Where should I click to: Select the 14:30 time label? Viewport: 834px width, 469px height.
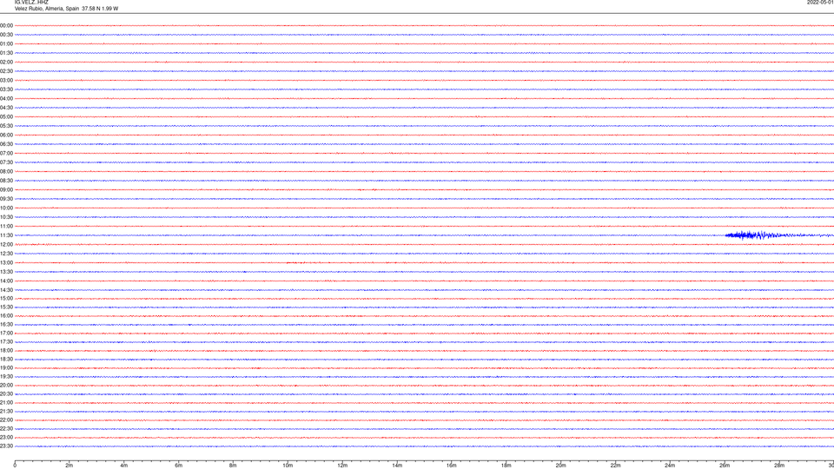[x=6, y=290]
